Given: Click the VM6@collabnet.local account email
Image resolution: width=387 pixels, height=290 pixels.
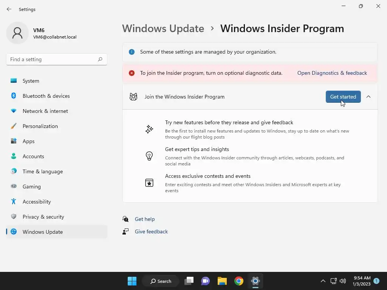Looking at the screenshot, I should click(x=55, y=37).
